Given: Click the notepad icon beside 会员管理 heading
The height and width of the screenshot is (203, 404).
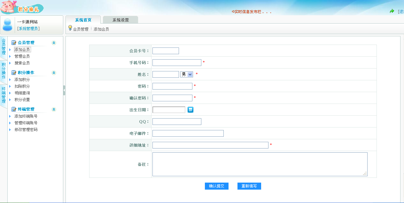Looking at the screenshot, I should [x=14, y=42].
